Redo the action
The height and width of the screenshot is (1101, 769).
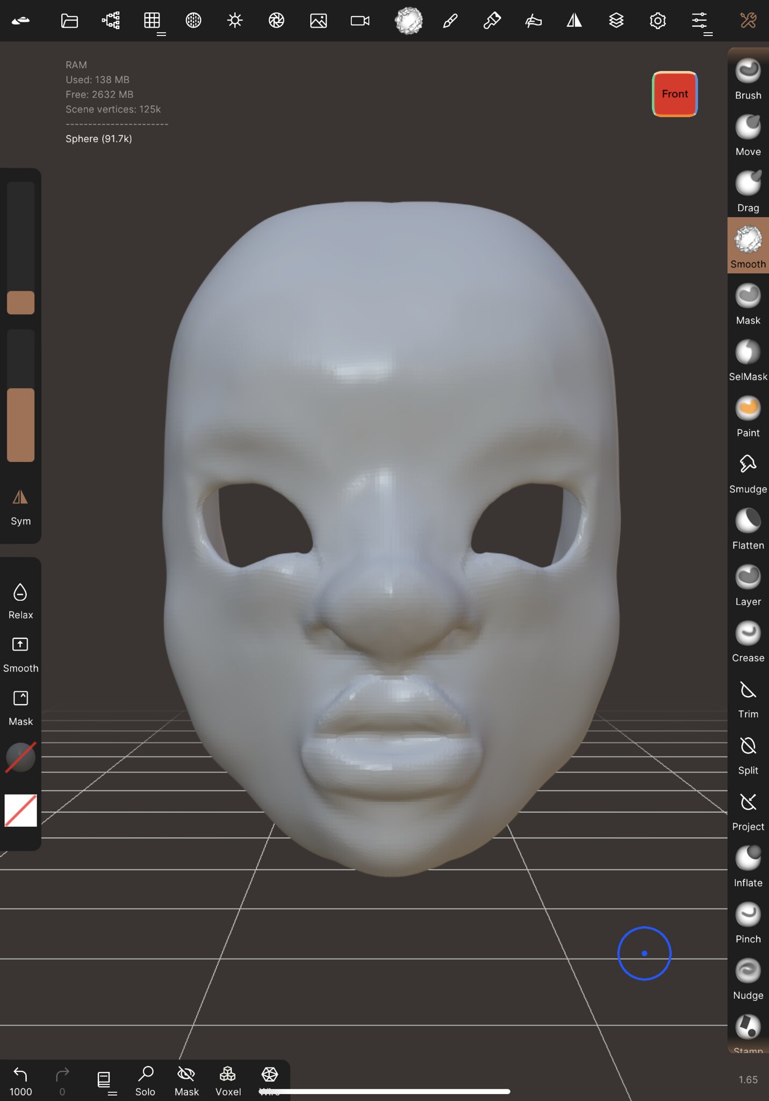[62, 1081]
